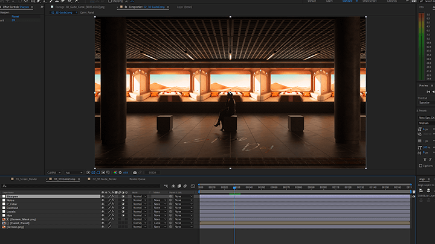Viewport: 435px width, 244px height.
Task: Toggle adjustment layer switch for Sharpen layer
Action: click(123, 196)
